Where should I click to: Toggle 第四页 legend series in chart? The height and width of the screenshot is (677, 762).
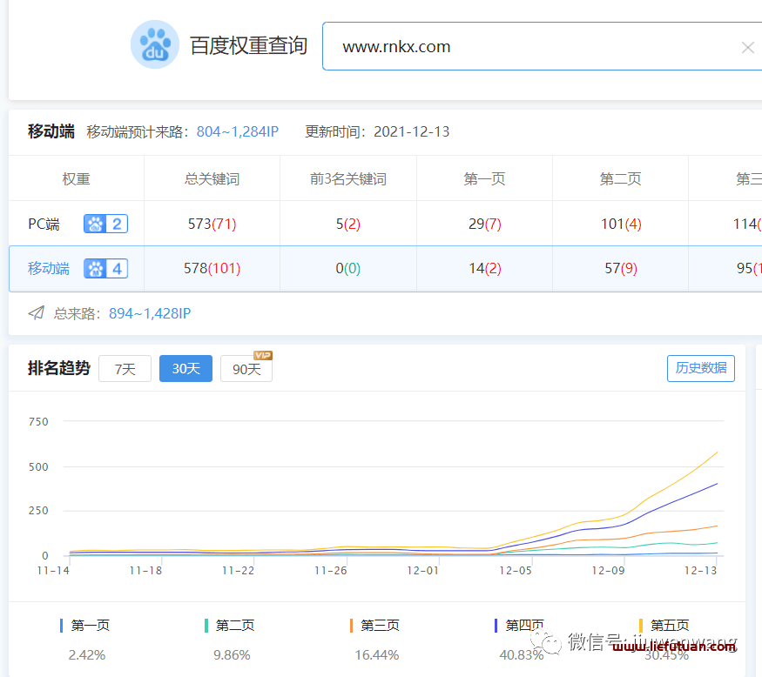525,626
